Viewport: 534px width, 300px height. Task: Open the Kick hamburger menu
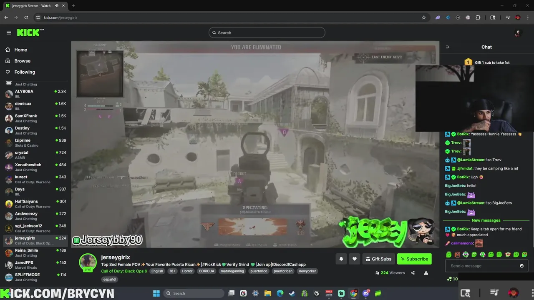(9, 32)
